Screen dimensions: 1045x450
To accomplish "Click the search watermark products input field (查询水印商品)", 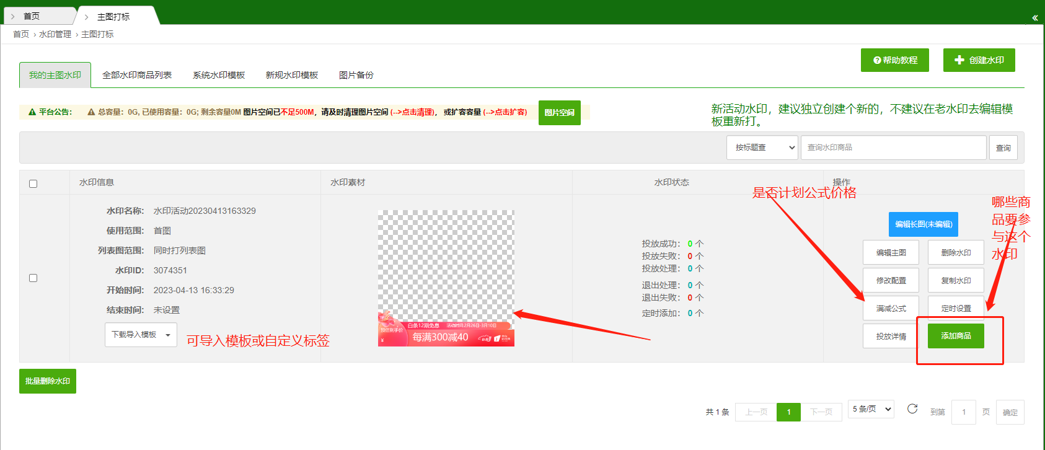I will point(893,148).
